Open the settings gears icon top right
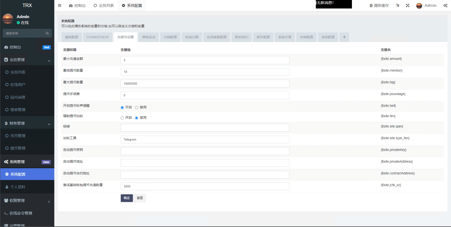The image size is (451, 227). (x=445, y=5)
